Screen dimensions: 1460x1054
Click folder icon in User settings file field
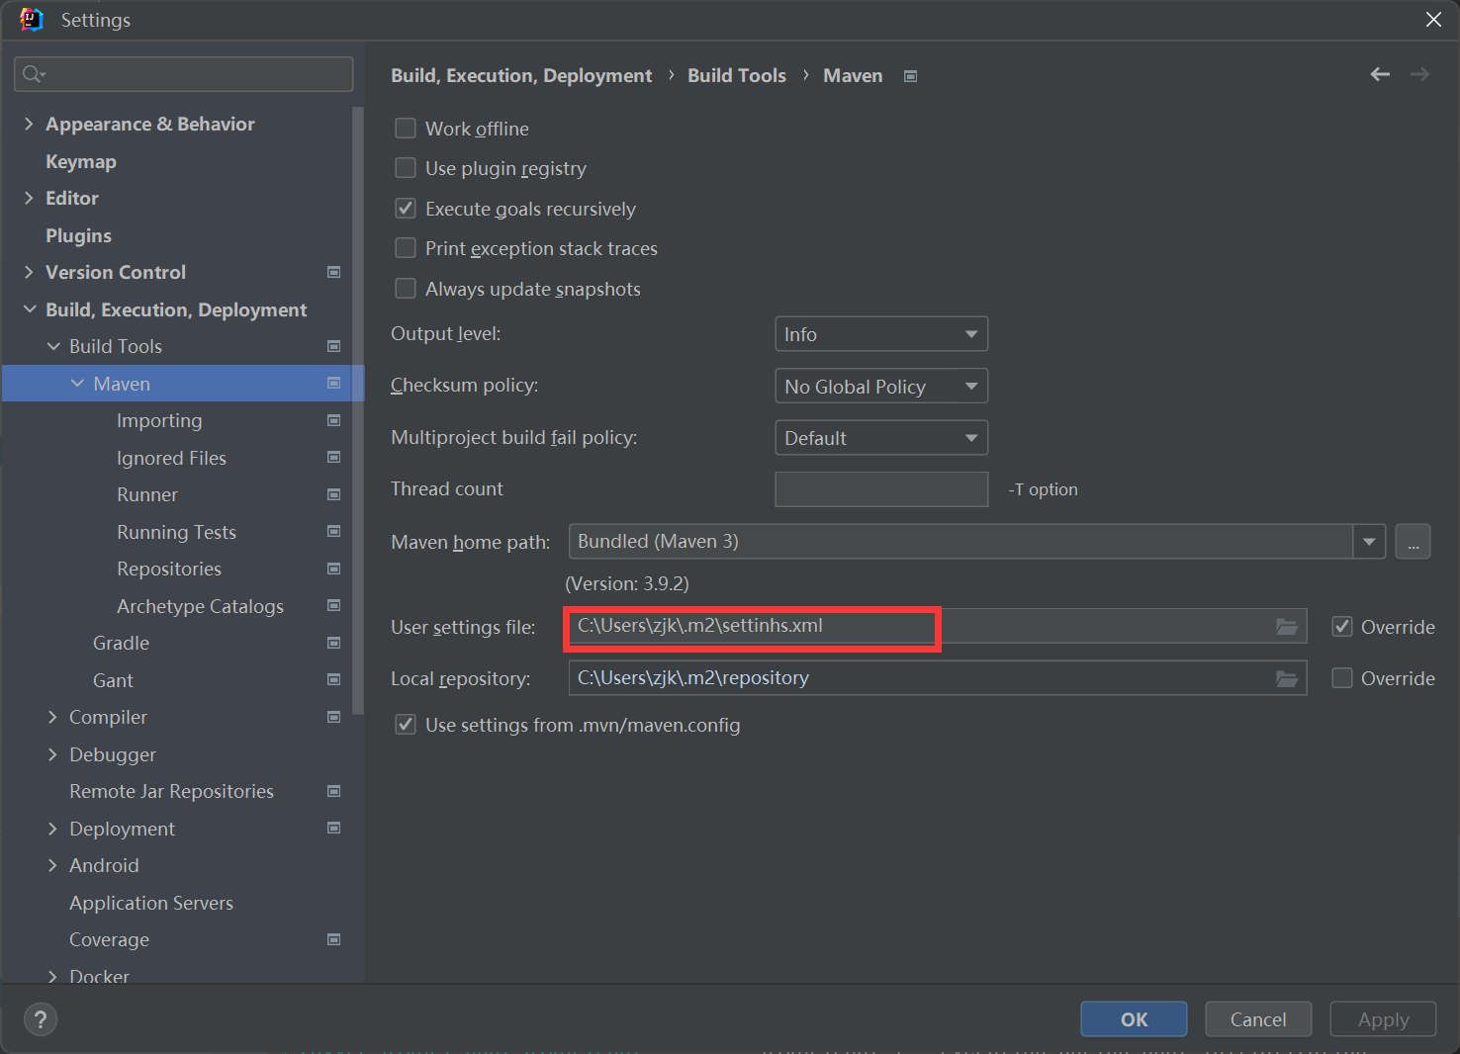click(1286, 627)
